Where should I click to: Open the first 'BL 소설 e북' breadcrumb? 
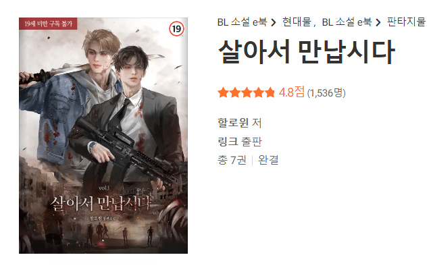pyautogui.click(x=243, y=22)
